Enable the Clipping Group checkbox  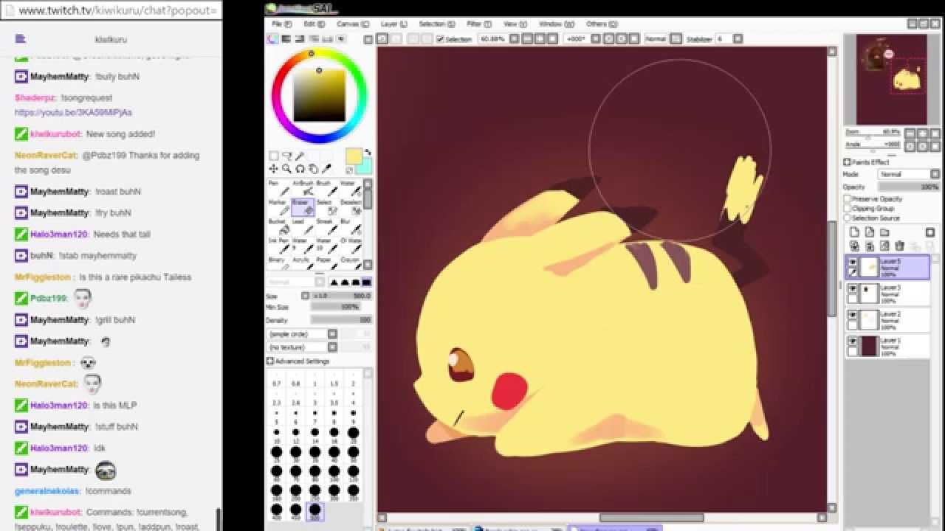(848, 209)
